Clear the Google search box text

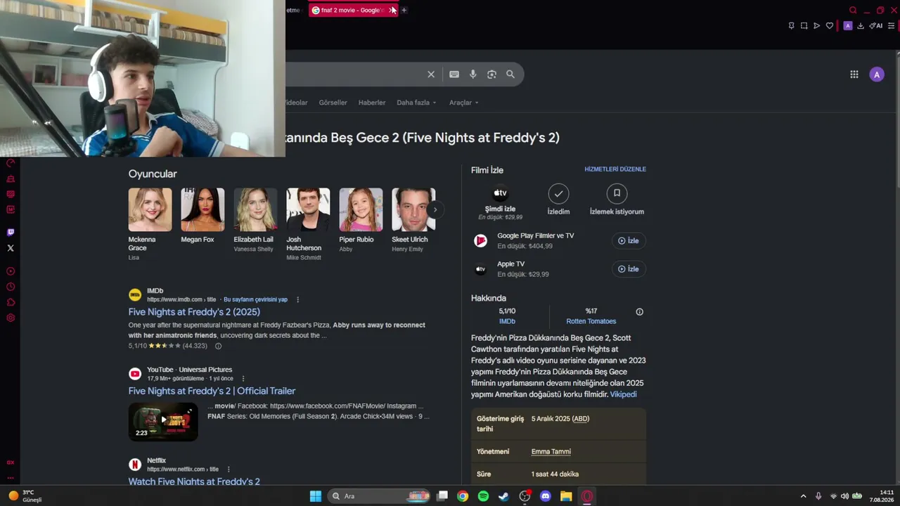point(431,74)
